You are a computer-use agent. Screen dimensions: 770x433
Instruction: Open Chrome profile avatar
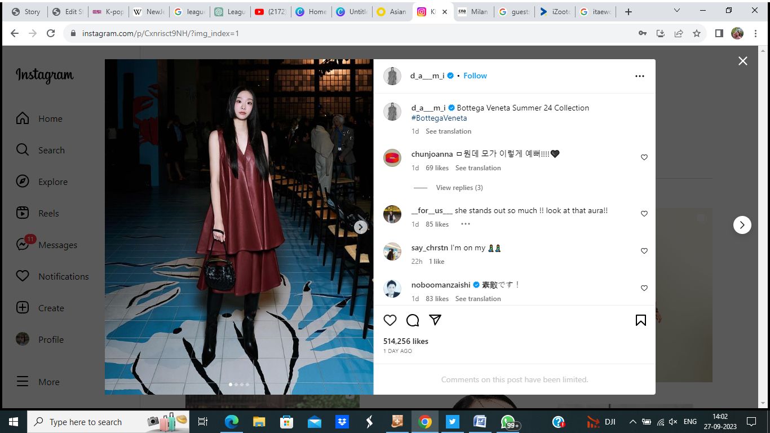737,33
